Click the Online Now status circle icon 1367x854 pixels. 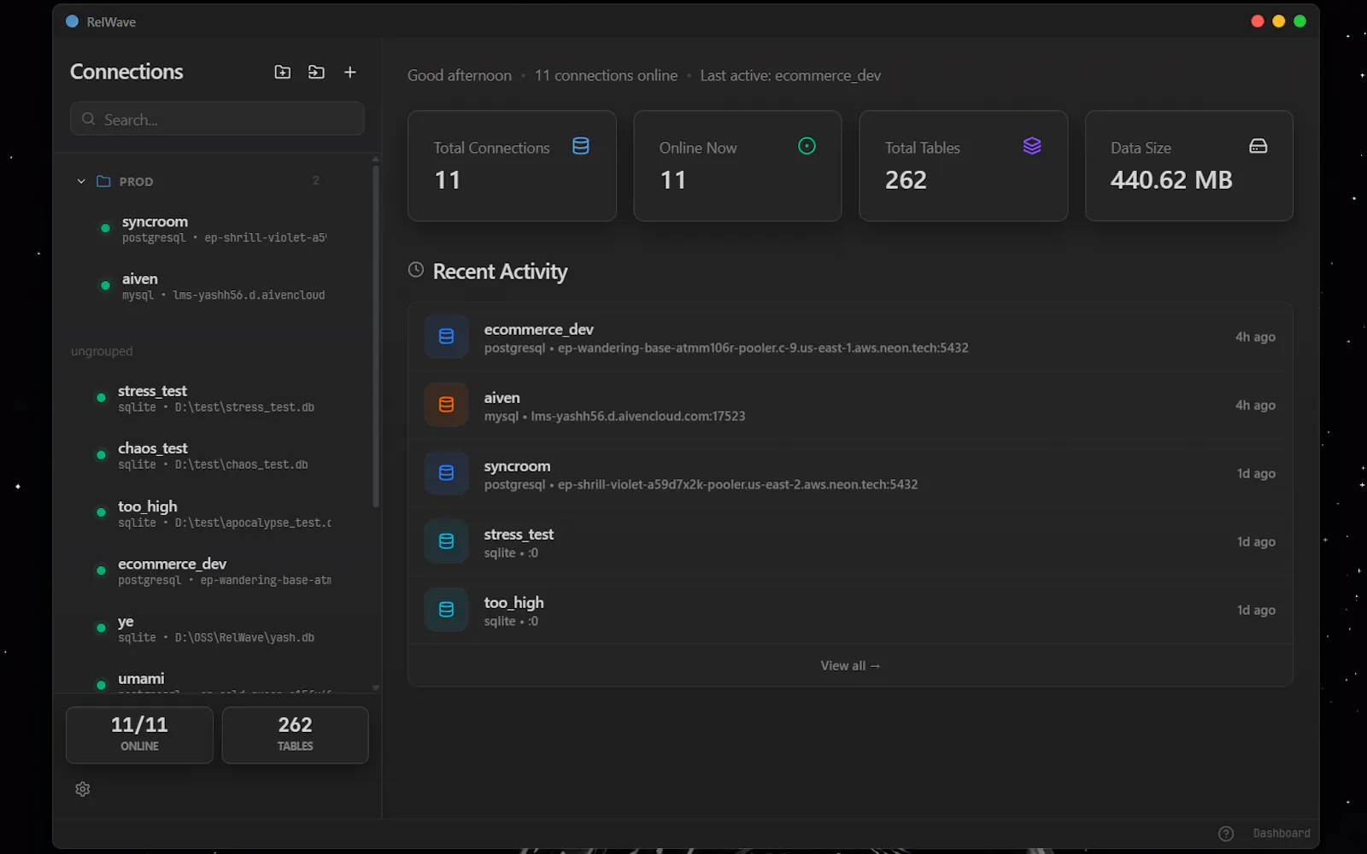[x=807, y=146]
